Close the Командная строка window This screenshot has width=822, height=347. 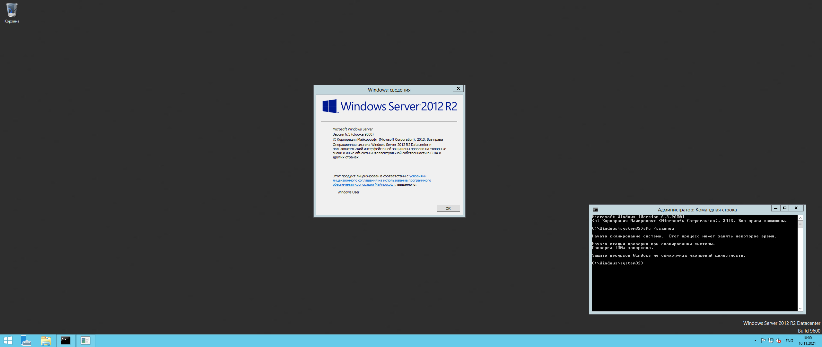pos(796,208)
